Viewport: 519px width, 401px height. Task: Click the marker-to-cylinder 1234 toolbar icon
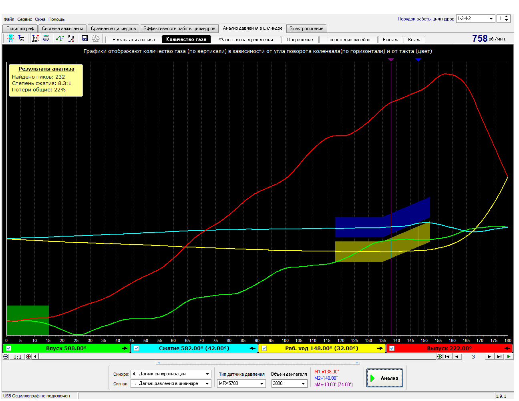pyautogui.click(x=21, y=38)
